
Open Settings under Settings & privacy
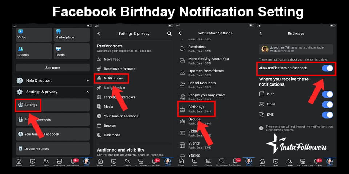pos(53,105)
